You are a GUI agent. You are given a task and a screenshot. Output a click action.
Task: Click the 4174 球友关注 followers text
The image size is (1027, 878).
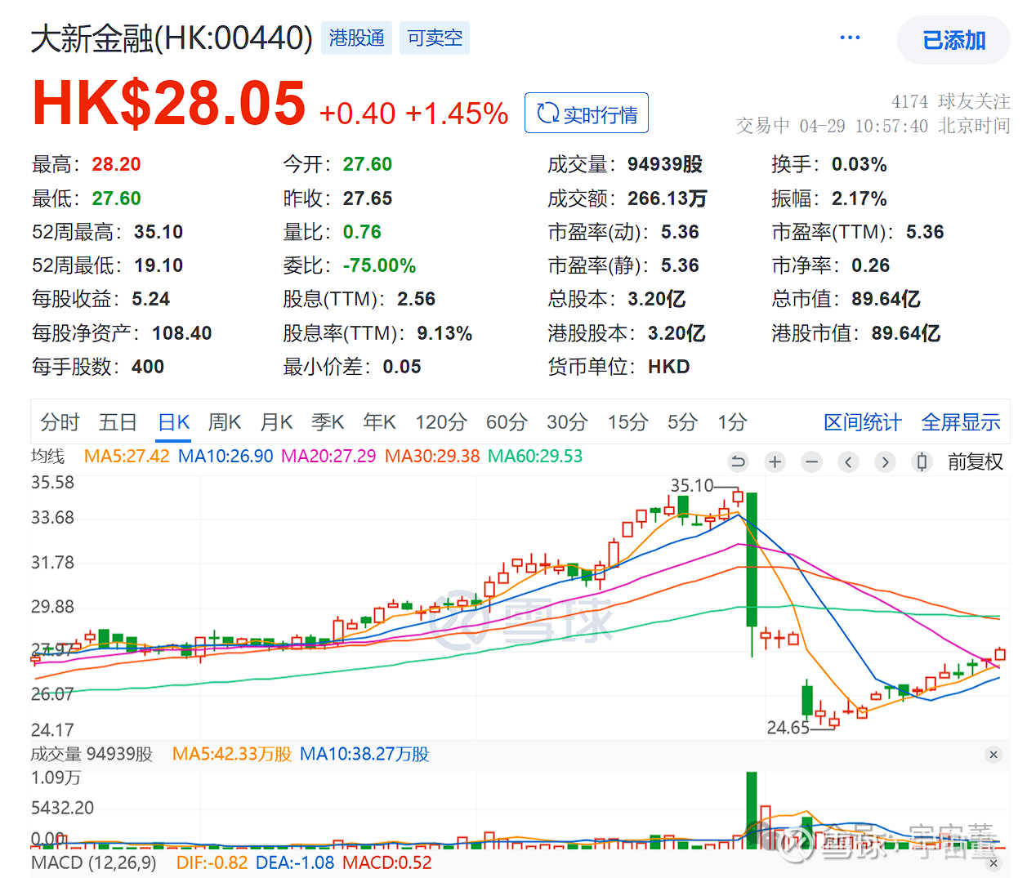click(x=951, y=101)
